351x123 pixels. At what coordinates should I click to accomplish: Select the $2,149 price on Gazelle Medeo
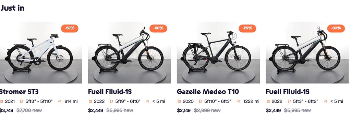[184, 110]
